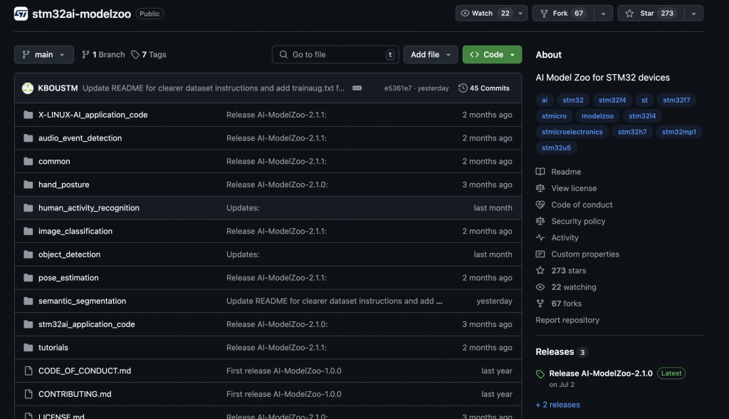Select the ai topic tag

click(x=545, y=100)
